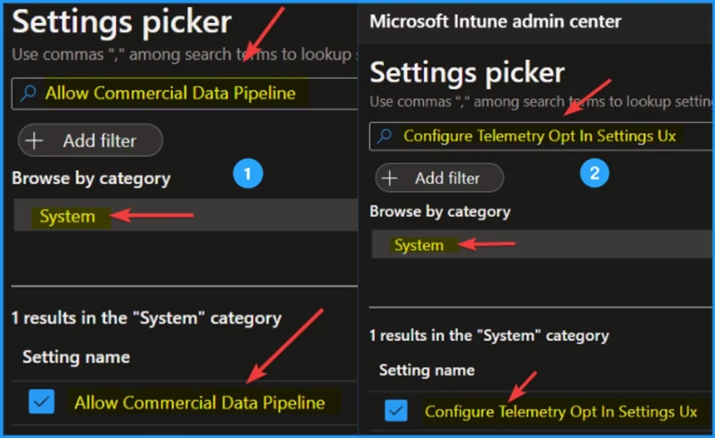
Task: Click plus icon of left panel Add filter
Action: (x=35, y=141)
